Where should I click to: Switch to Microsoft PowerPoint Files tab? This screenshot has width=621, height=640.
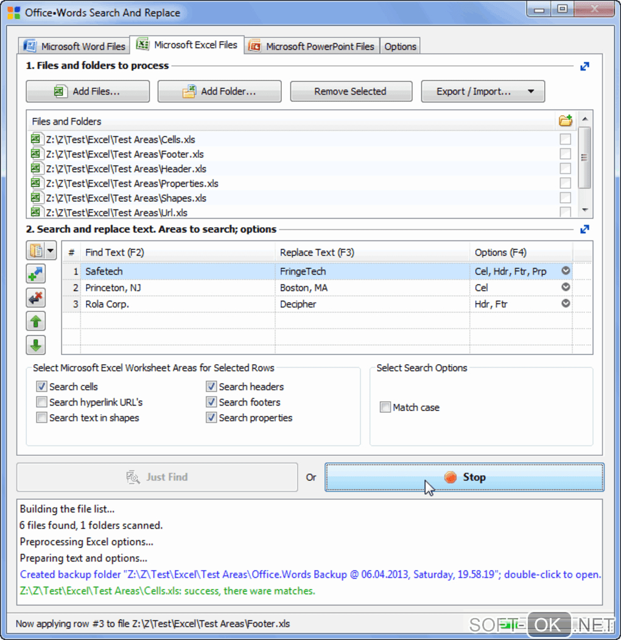[312, 46]
